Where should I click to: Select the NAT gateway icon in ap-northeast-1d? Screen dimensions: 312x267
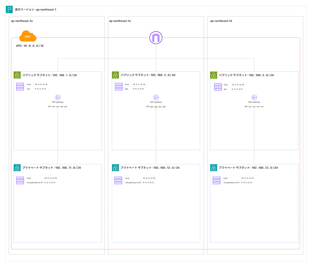pos(254,97)
